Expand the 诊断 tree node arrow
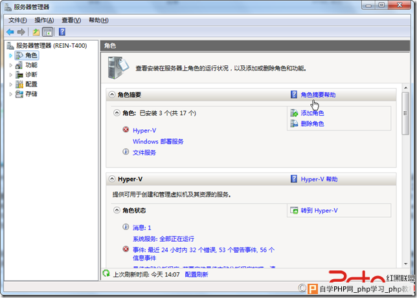 point(10,75)
